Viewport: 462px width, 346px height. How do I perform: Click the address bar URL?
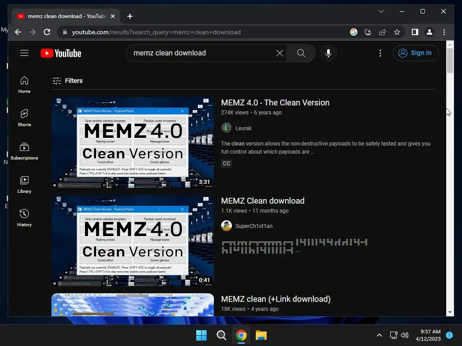156,32
